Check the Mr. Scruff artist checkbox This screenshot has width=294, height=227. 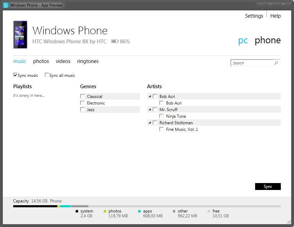click(x=155, y=109)
